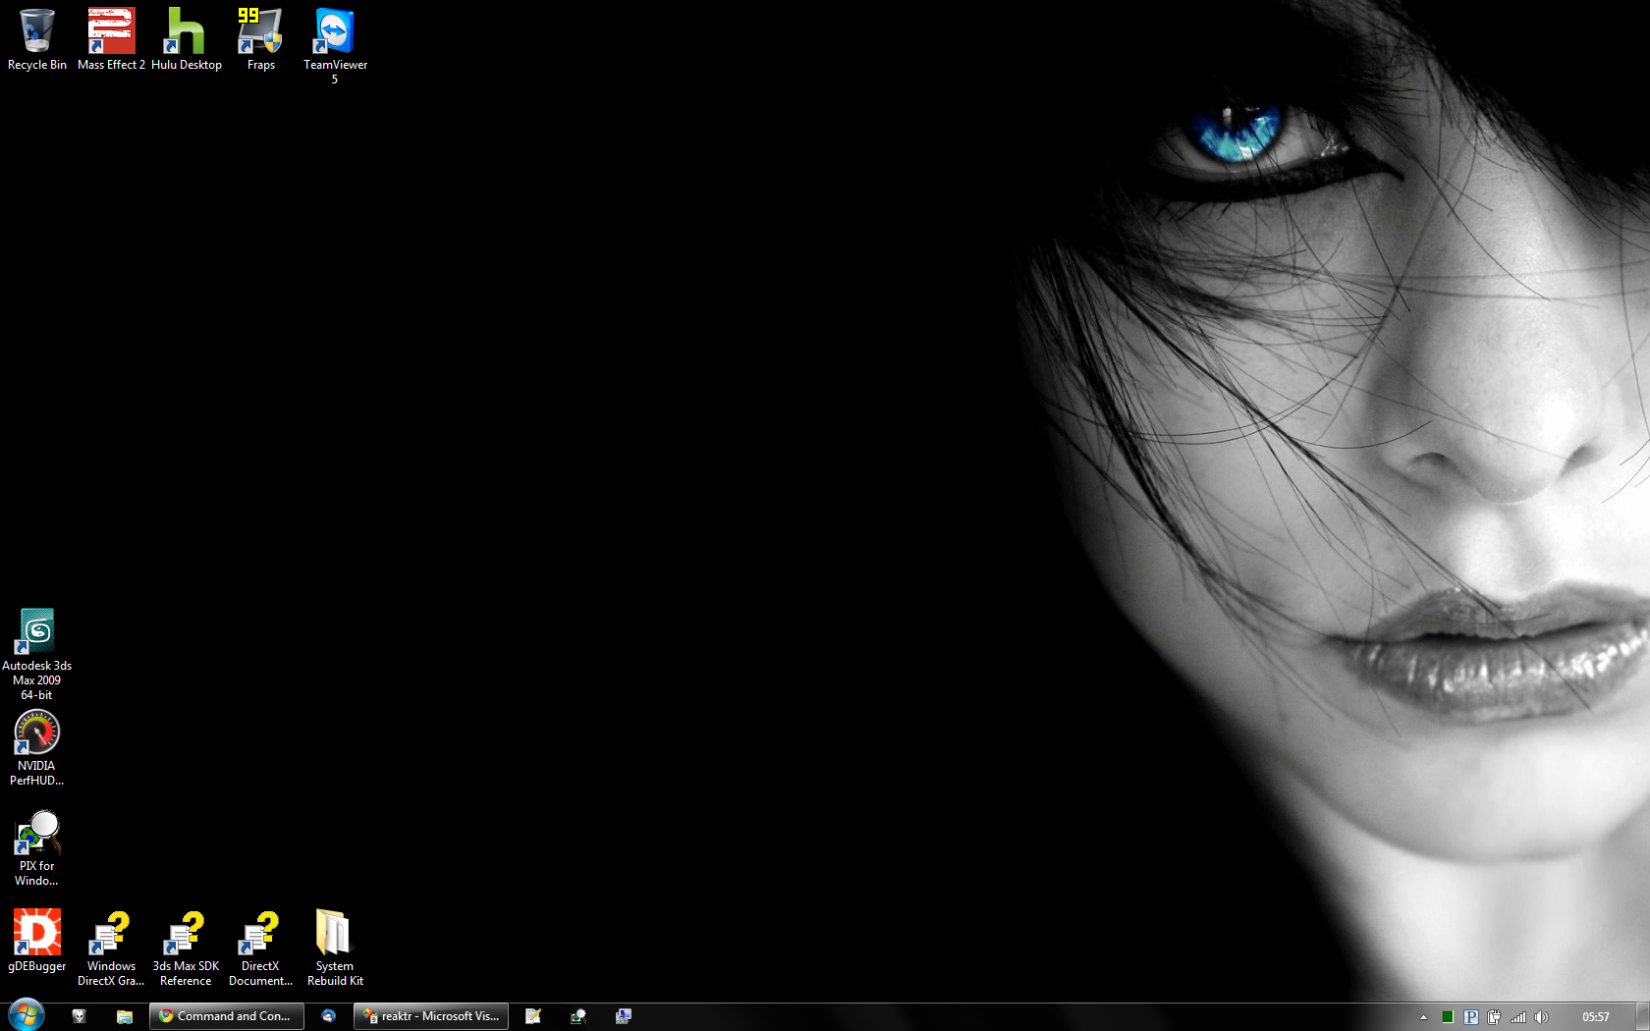Open the DirectX Documentation shortcut
This screenshot has width=1650, height=1031.
tap(260, 933)
